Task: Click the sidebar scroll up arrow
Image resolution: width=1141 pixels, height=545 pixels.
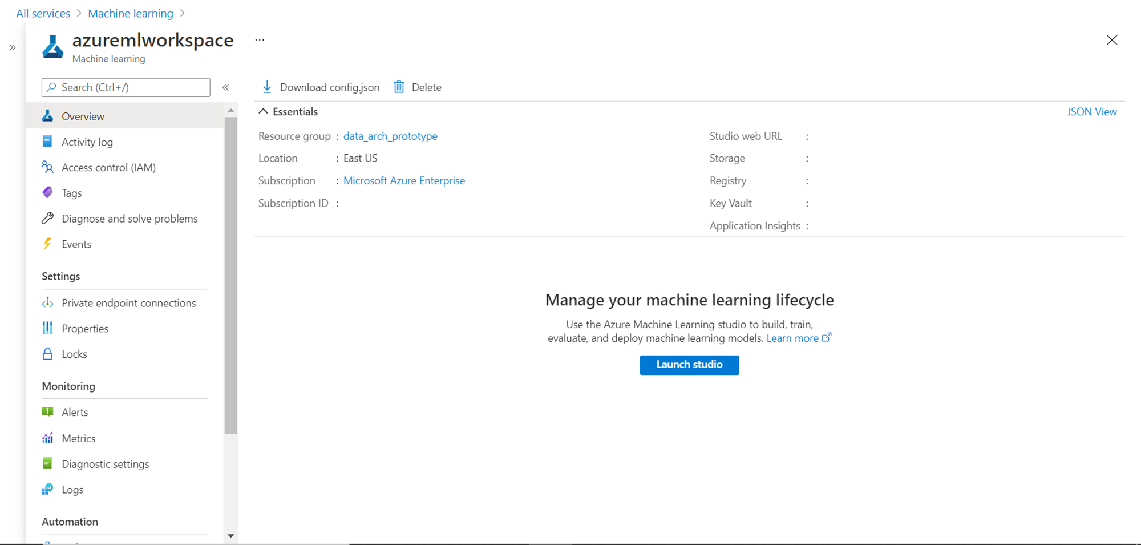Action: point(230,110)
